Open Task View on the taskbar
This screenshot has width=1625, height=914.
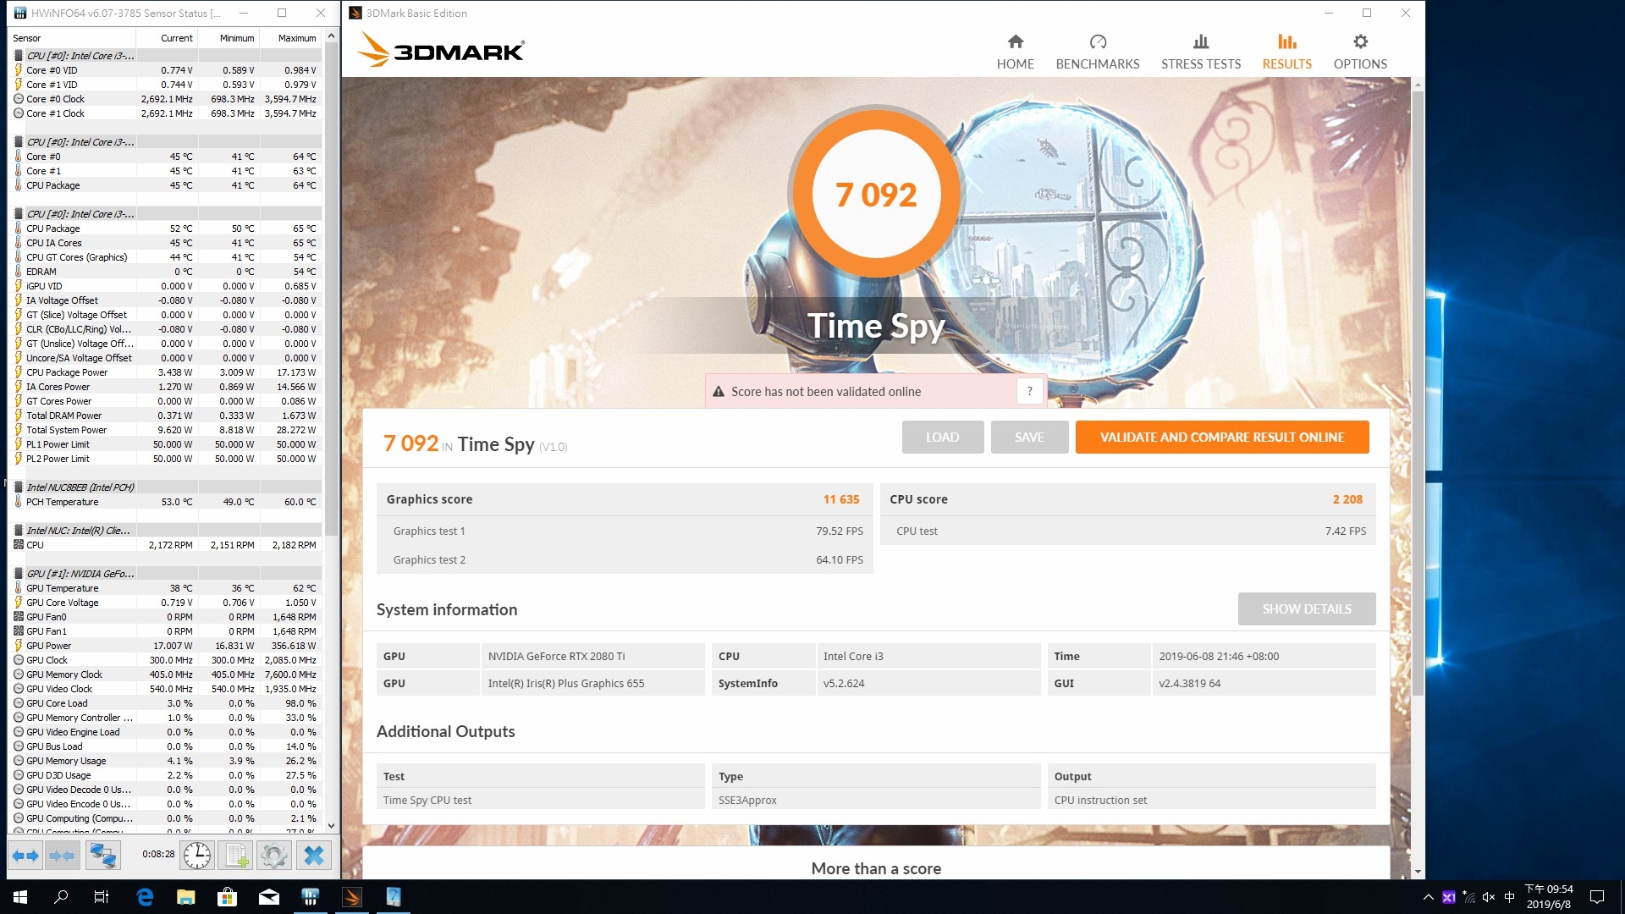point(102,897)
